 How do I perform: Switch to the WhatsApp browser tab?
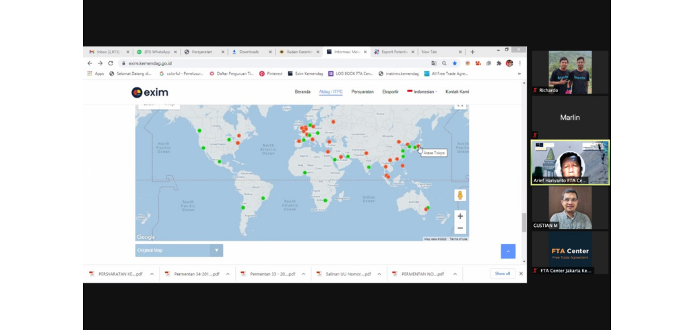click(x=153, y=52)
